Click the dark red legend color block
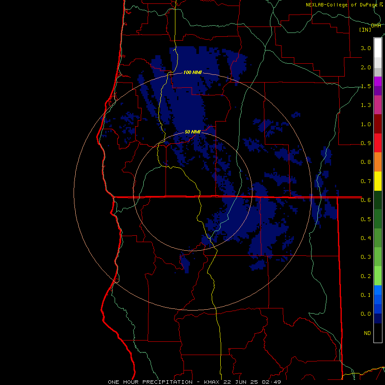This screenshot has width=385, height=385. pos(378,124)
